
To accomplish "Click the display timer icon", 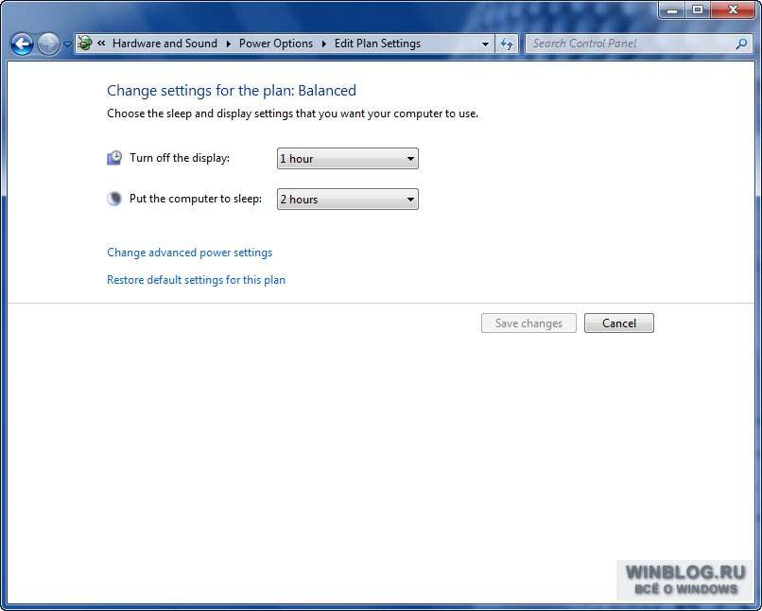I will (x=114, y=158).
